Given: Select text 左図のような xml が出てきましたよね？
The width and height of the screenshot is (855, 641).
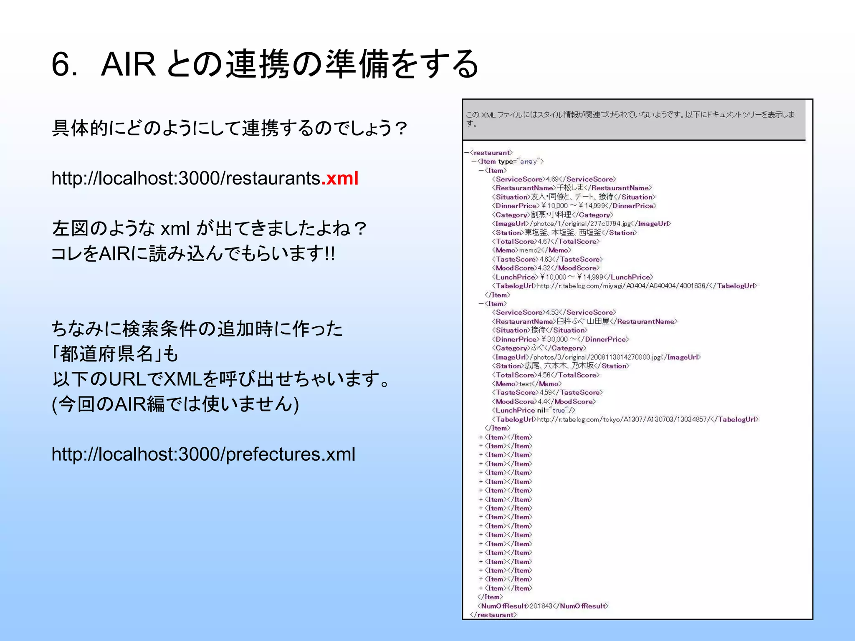Looking at the screenshot, I should pos(209,229).
